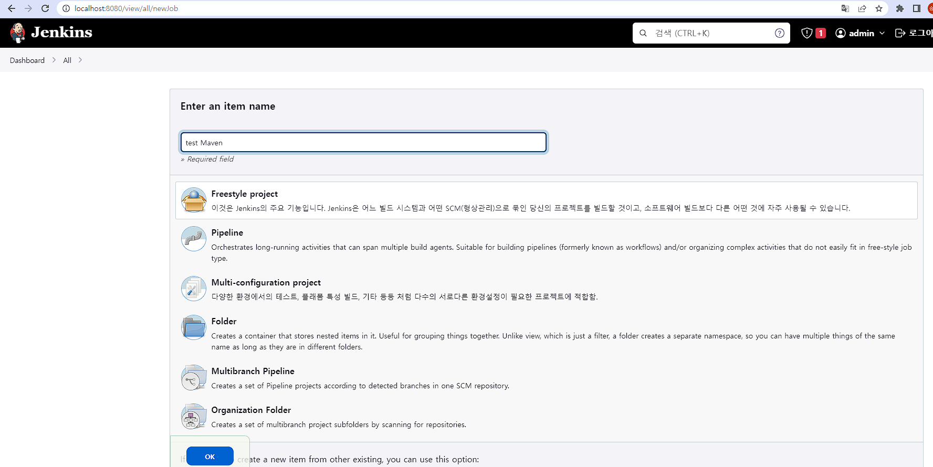The image size is (933, 467).
Task: Select Freestyle project item type
Action: click(x=547, y=200)
